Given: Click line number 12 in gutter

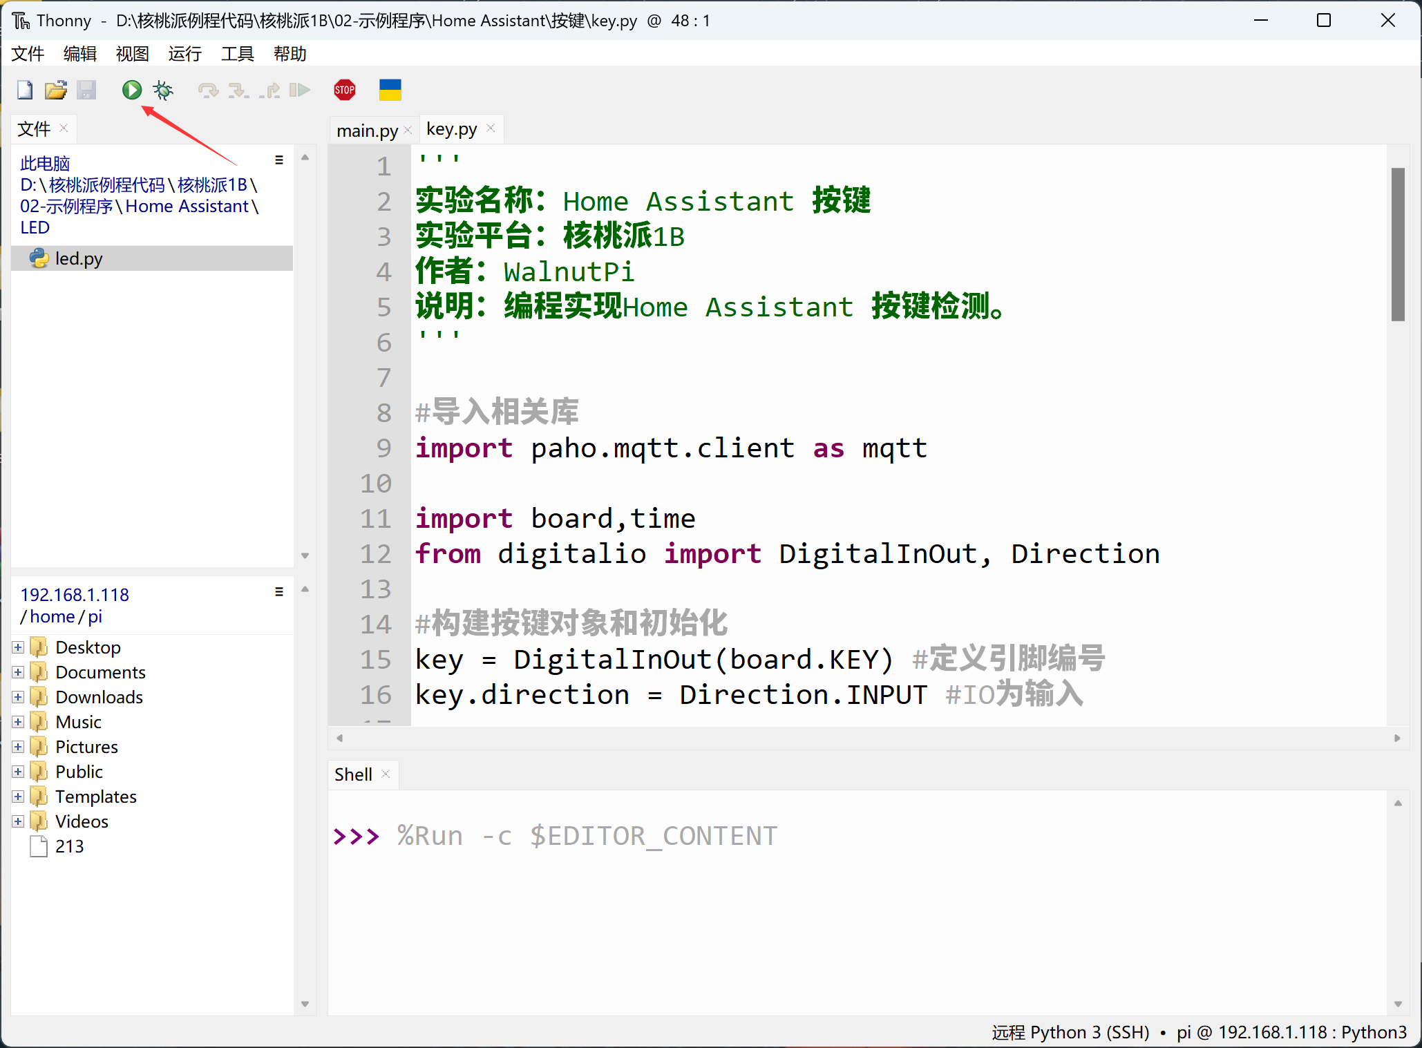Looking at the screenshot, I should click(375, 554).
